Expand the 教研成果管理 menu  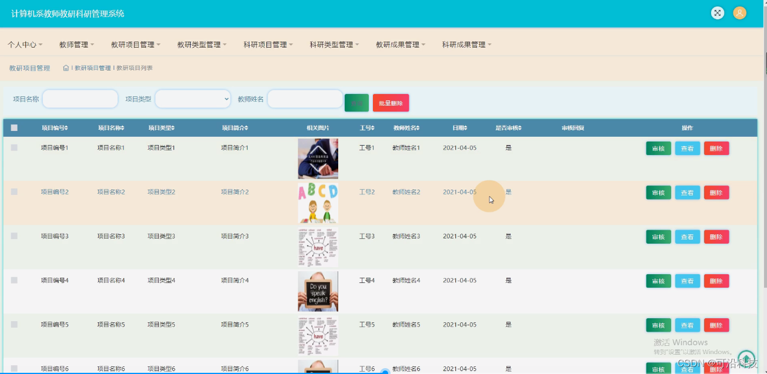tap(401, 45)
